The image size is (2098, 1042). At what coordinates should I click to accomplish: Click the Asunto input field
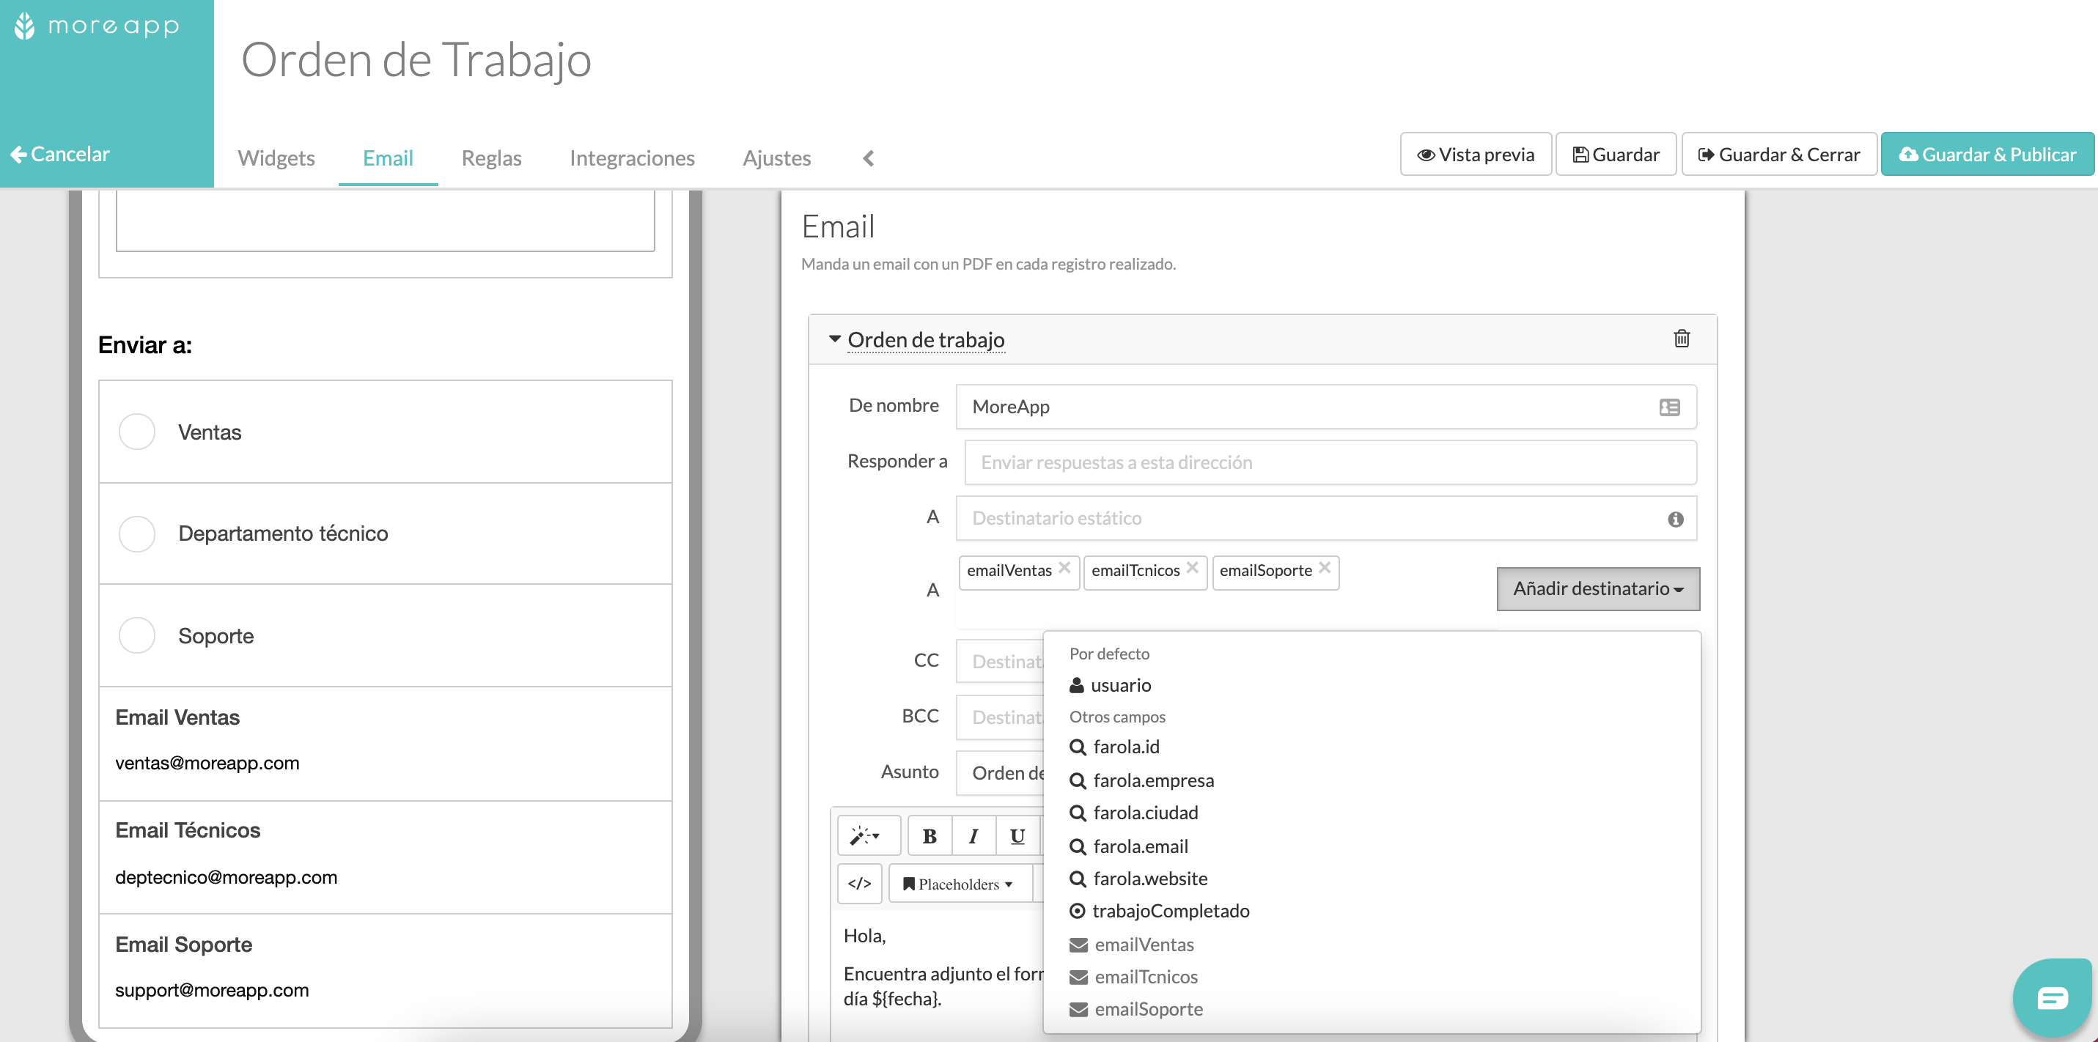pos(1000,772)
